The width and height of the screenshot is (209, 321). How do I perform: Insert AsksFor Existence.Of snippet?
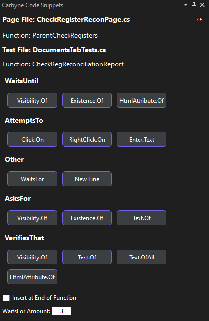pyautogui.click(x=87, y=218)
